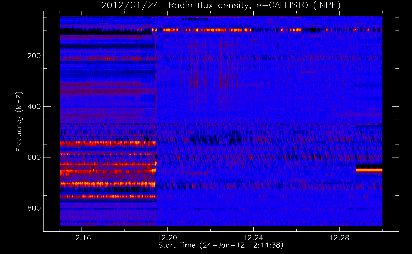Click the plot title "2012/01/24 Radio flux density, e-CALLISTO (INPE)"

[221, 5]
